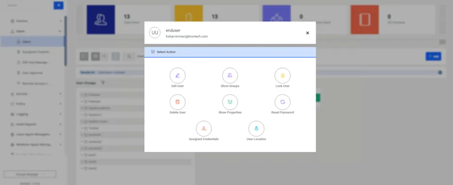
Task: Open the Edit User action
Action: pyautogui.click(x=177, y=76)
